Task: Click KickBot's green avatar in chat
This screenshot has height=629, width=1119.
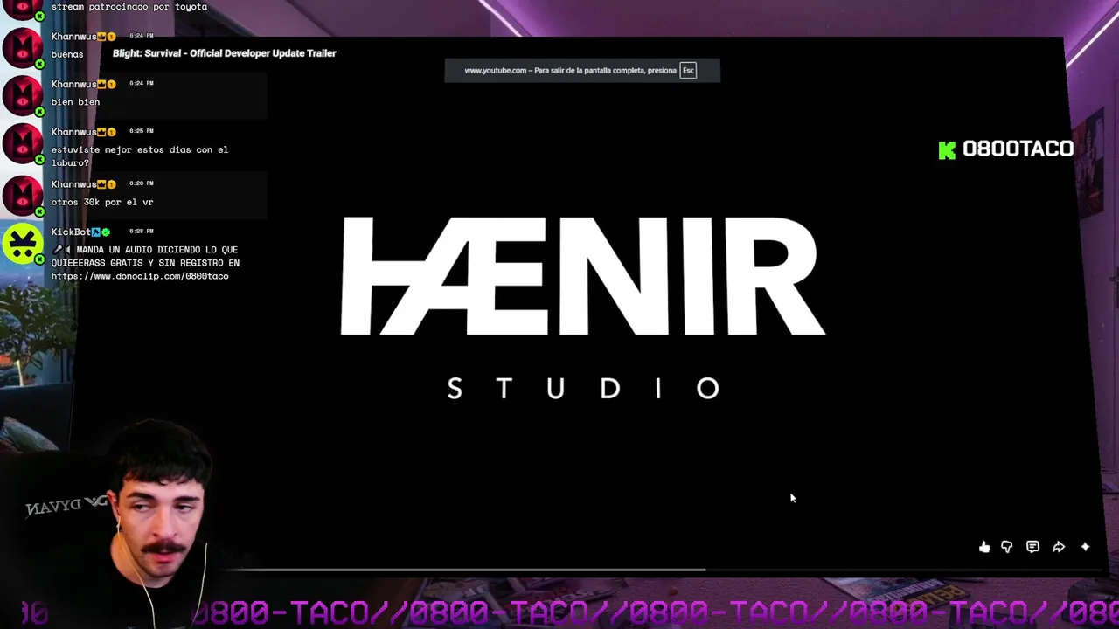Action: (x=23, y=245)
